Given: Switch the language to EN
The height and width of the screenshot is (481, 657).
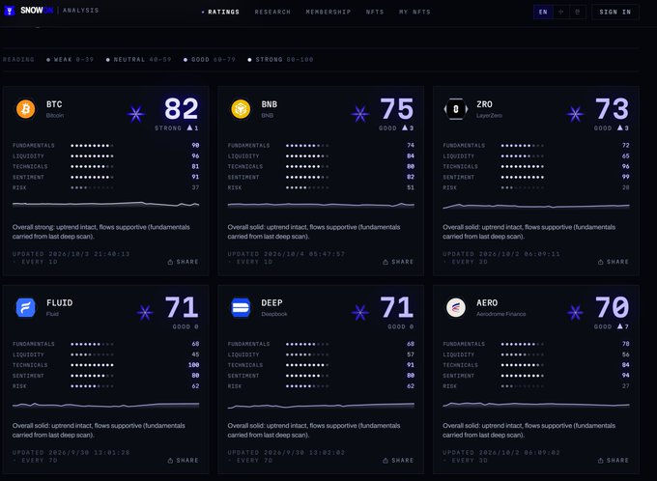Looking at the screenshot, I should click(x=543, y=13).
